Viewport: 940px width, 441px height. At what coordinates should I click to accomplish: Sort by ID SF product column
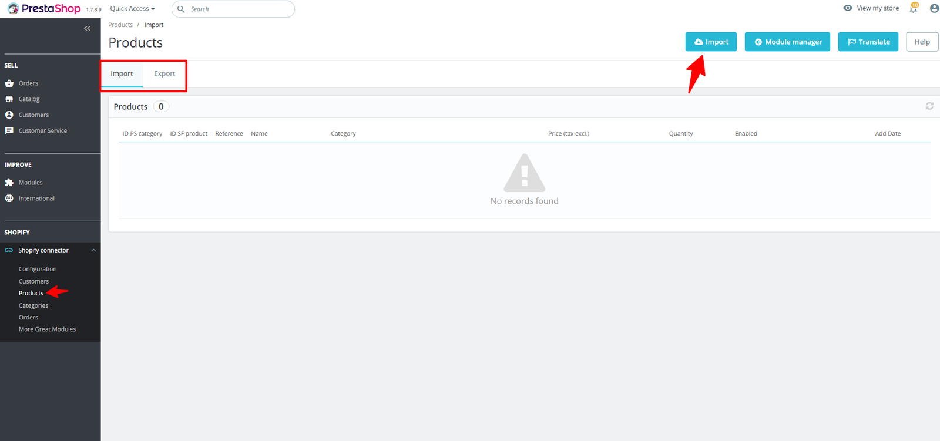(x=189, y=134)
